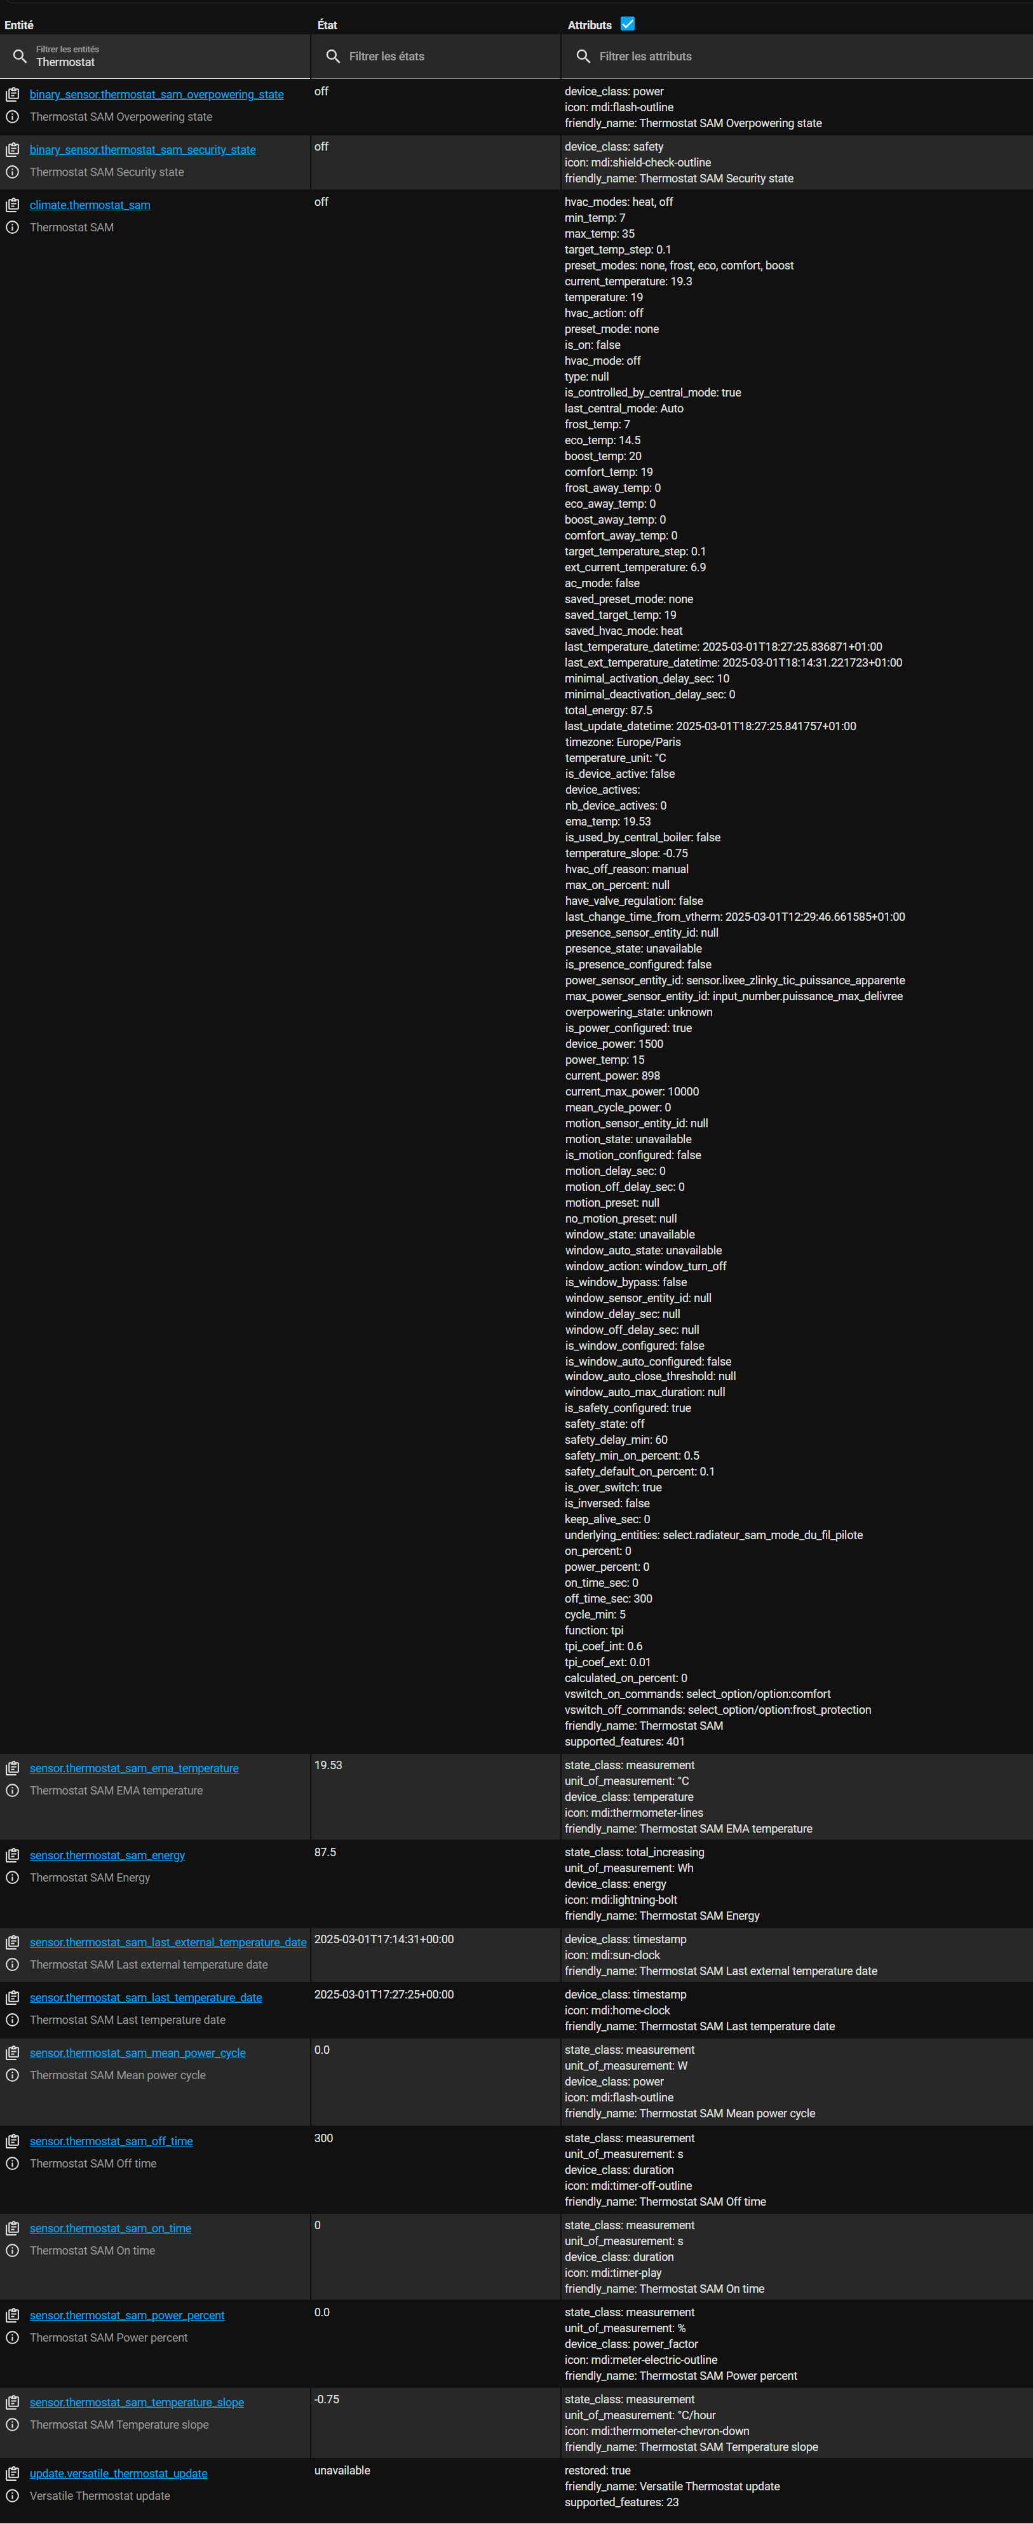This screenshot has width=1033, height=2524.
Task: Open update.versatile_thermostat_update link
Action: [x=118, y=2473]
